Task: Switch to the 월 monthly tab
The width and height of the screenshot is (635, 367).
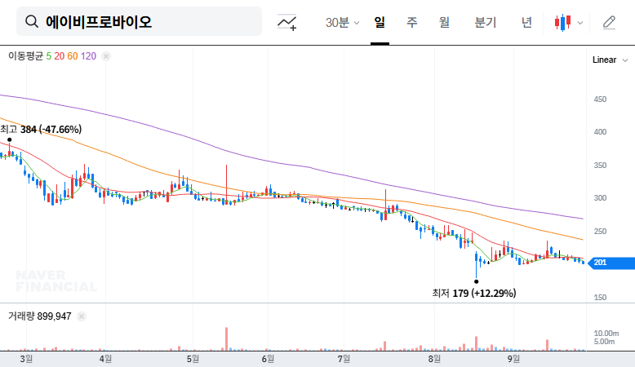Action: pos(444,22)
